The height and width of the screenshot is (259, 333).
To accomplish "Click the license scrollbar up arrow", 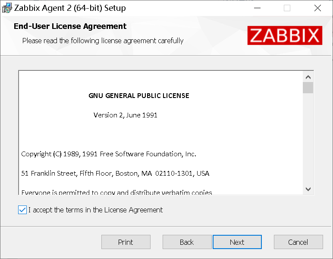I will pyautogui.click(x=308, y=77).
